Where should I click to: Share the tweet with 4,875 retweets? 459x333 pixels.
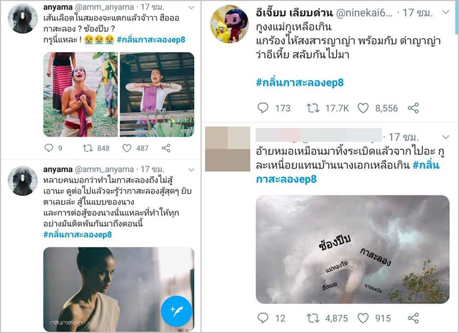[x=413, y=318]
